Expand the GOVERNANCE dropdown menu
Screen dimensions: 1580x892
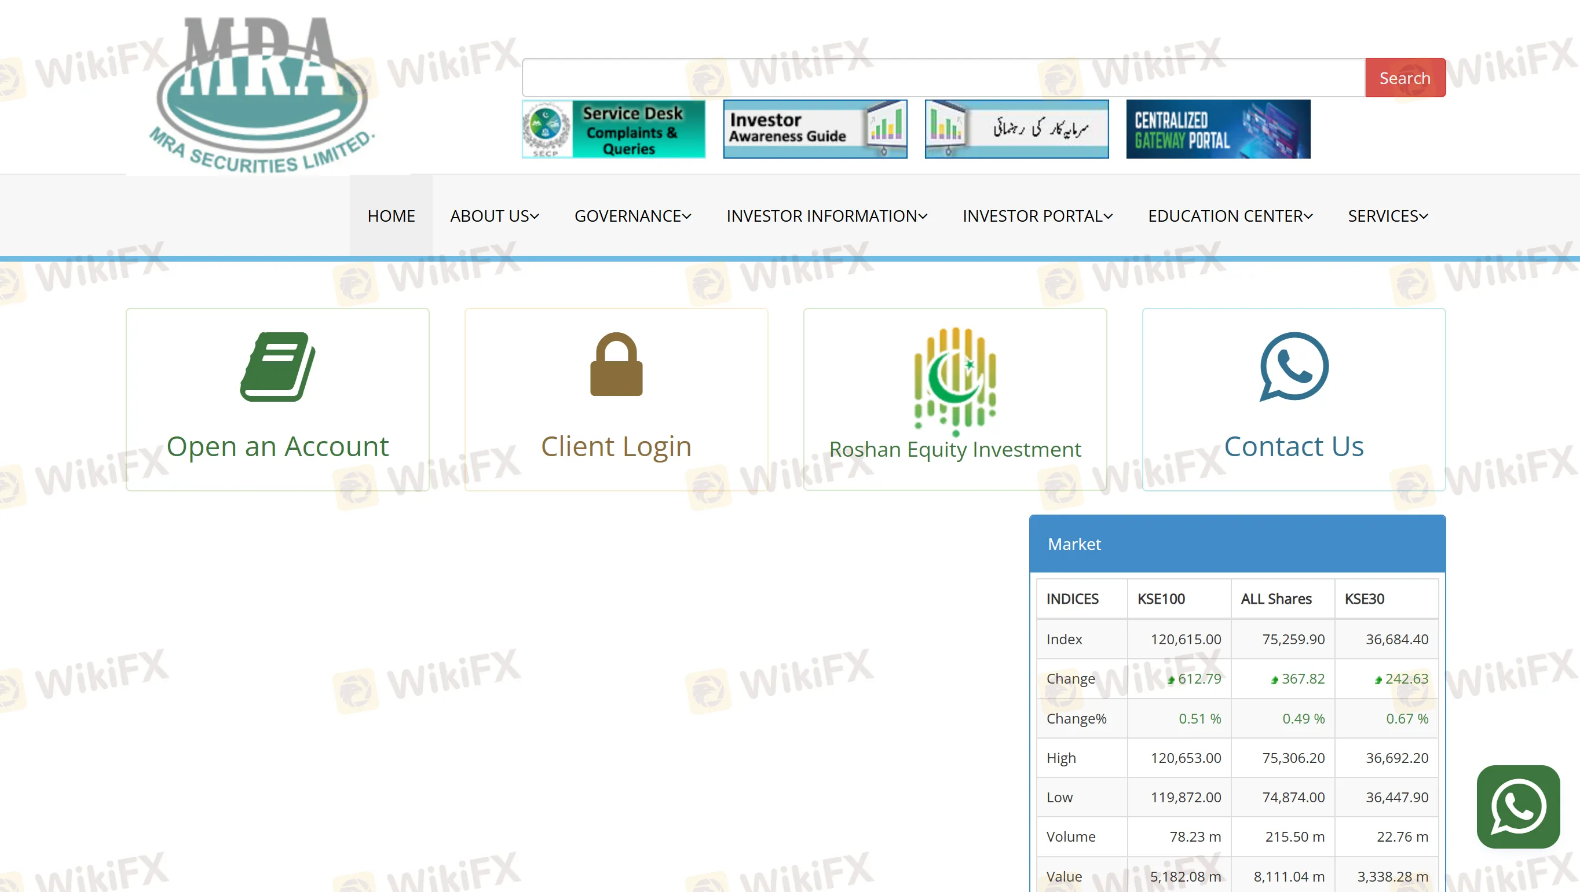coord(633,216)
